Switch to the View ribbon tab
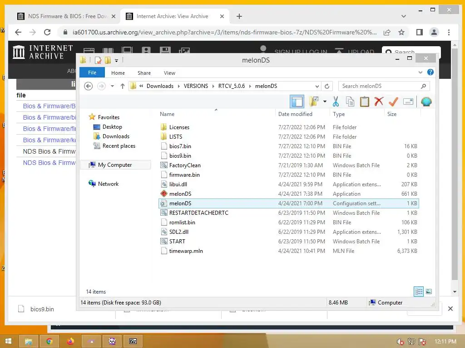 pos(169,73)
